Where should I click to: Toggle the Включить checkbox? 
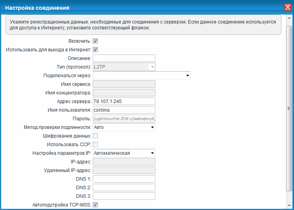95,41
